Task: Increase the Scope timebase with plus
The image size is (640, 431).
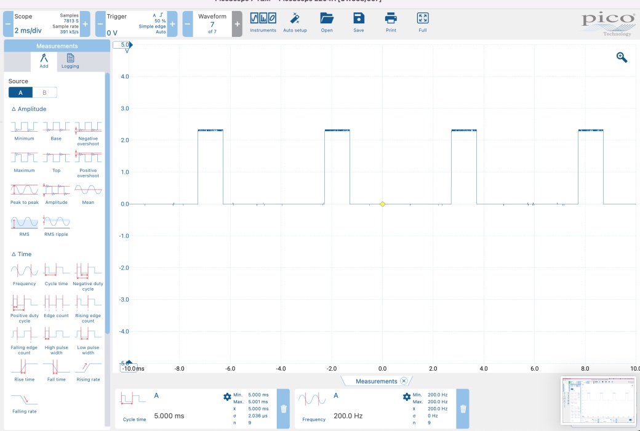Action: click(x=85, y=24)
